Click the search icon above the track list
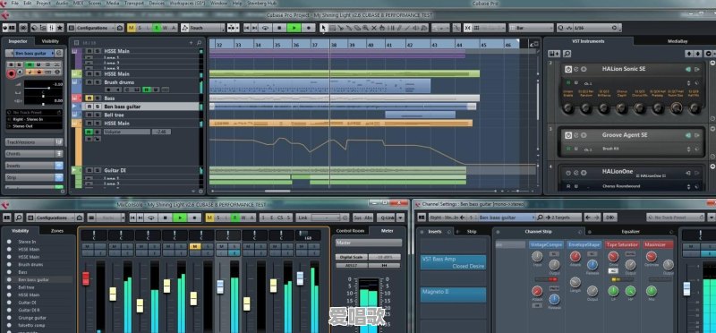The height and width of the screenshot is (333, 716). (x=199, y=42)
